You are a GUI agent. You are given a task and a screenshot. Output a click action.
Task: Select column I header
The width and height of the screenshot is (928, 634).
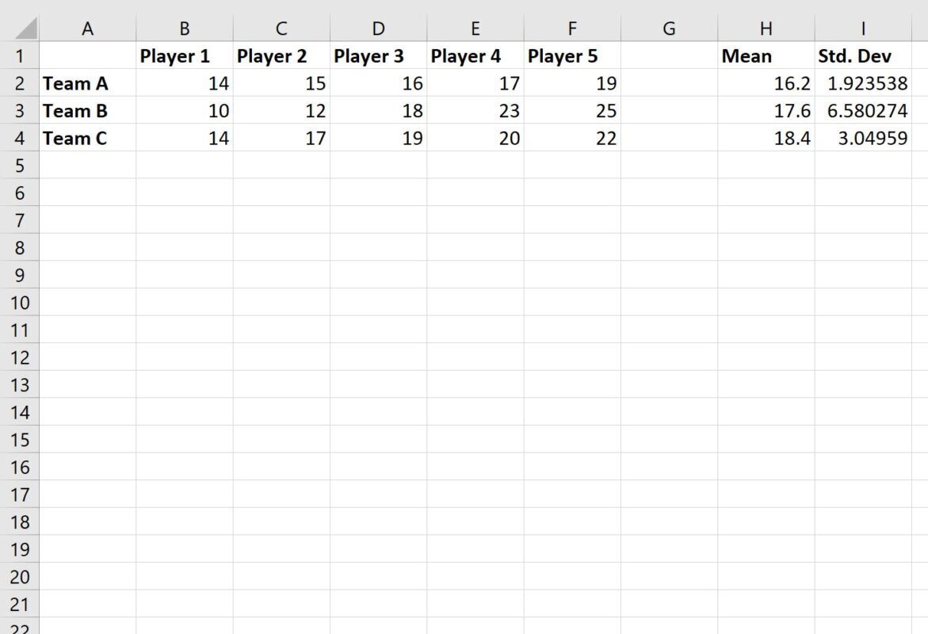[x=863, y=29]
